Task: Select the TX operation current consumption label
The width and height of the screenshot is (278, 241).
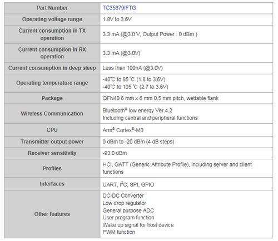Action: point(52,34)
